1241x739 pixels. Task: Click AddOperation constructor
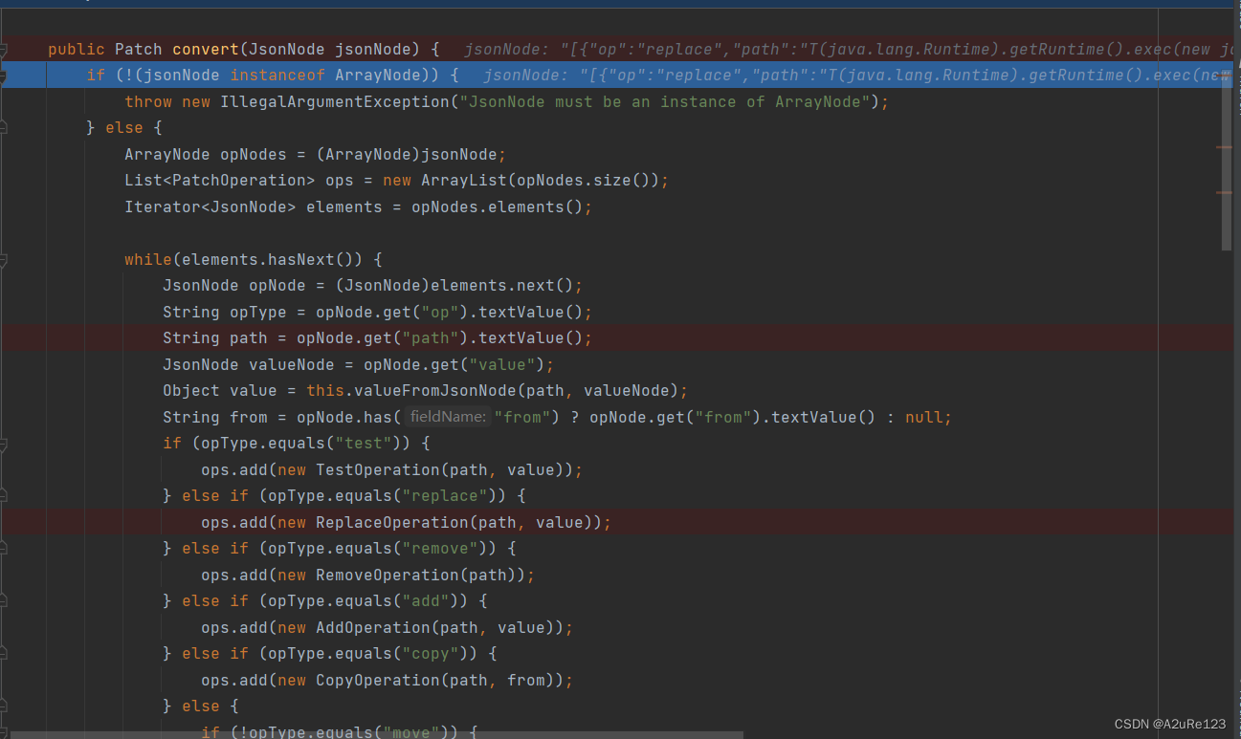(373, 627)
